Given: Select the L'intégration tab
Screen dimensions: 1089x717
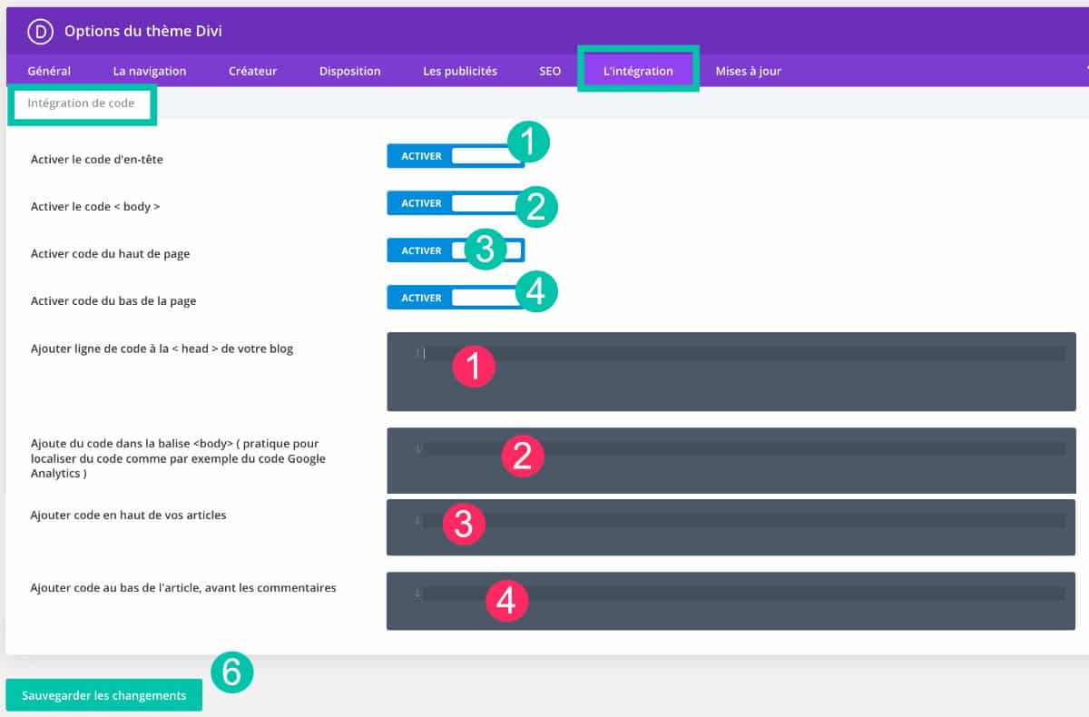Looking at the screenshot, I should [638, 71].
